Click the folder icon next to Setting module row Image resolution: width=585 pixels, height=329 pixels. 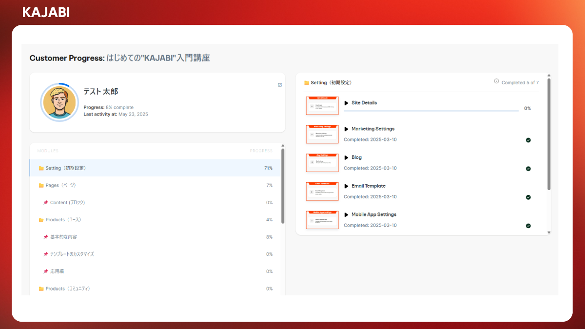(41, 168)
